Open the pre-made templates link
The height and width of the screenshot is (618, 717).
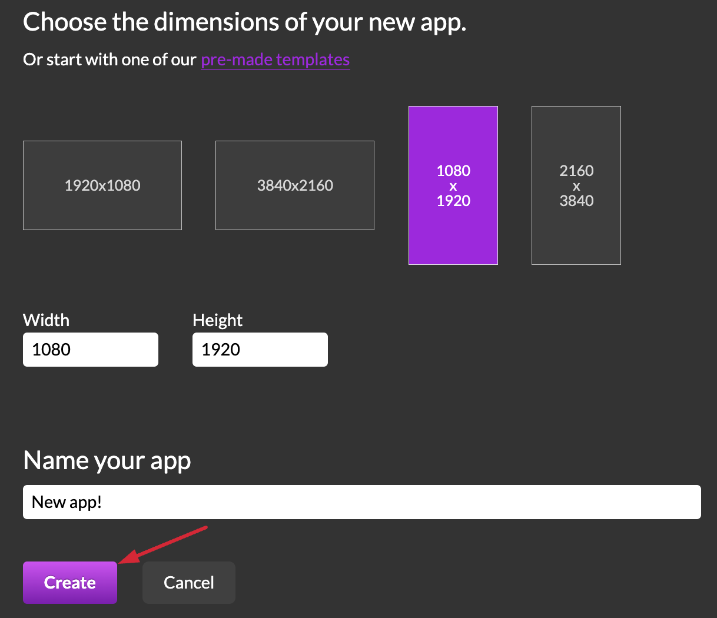tap(275, 60)
